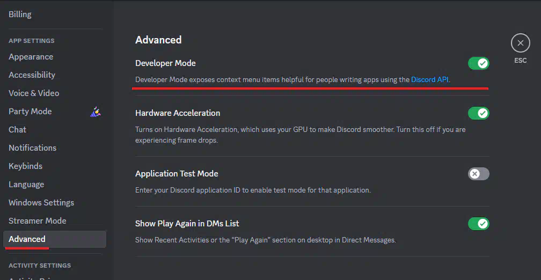Viewport: 541px width, 280px height.
Task: Click the 'Show Recent Activities' description text
Action: click(x=266, y=240)
